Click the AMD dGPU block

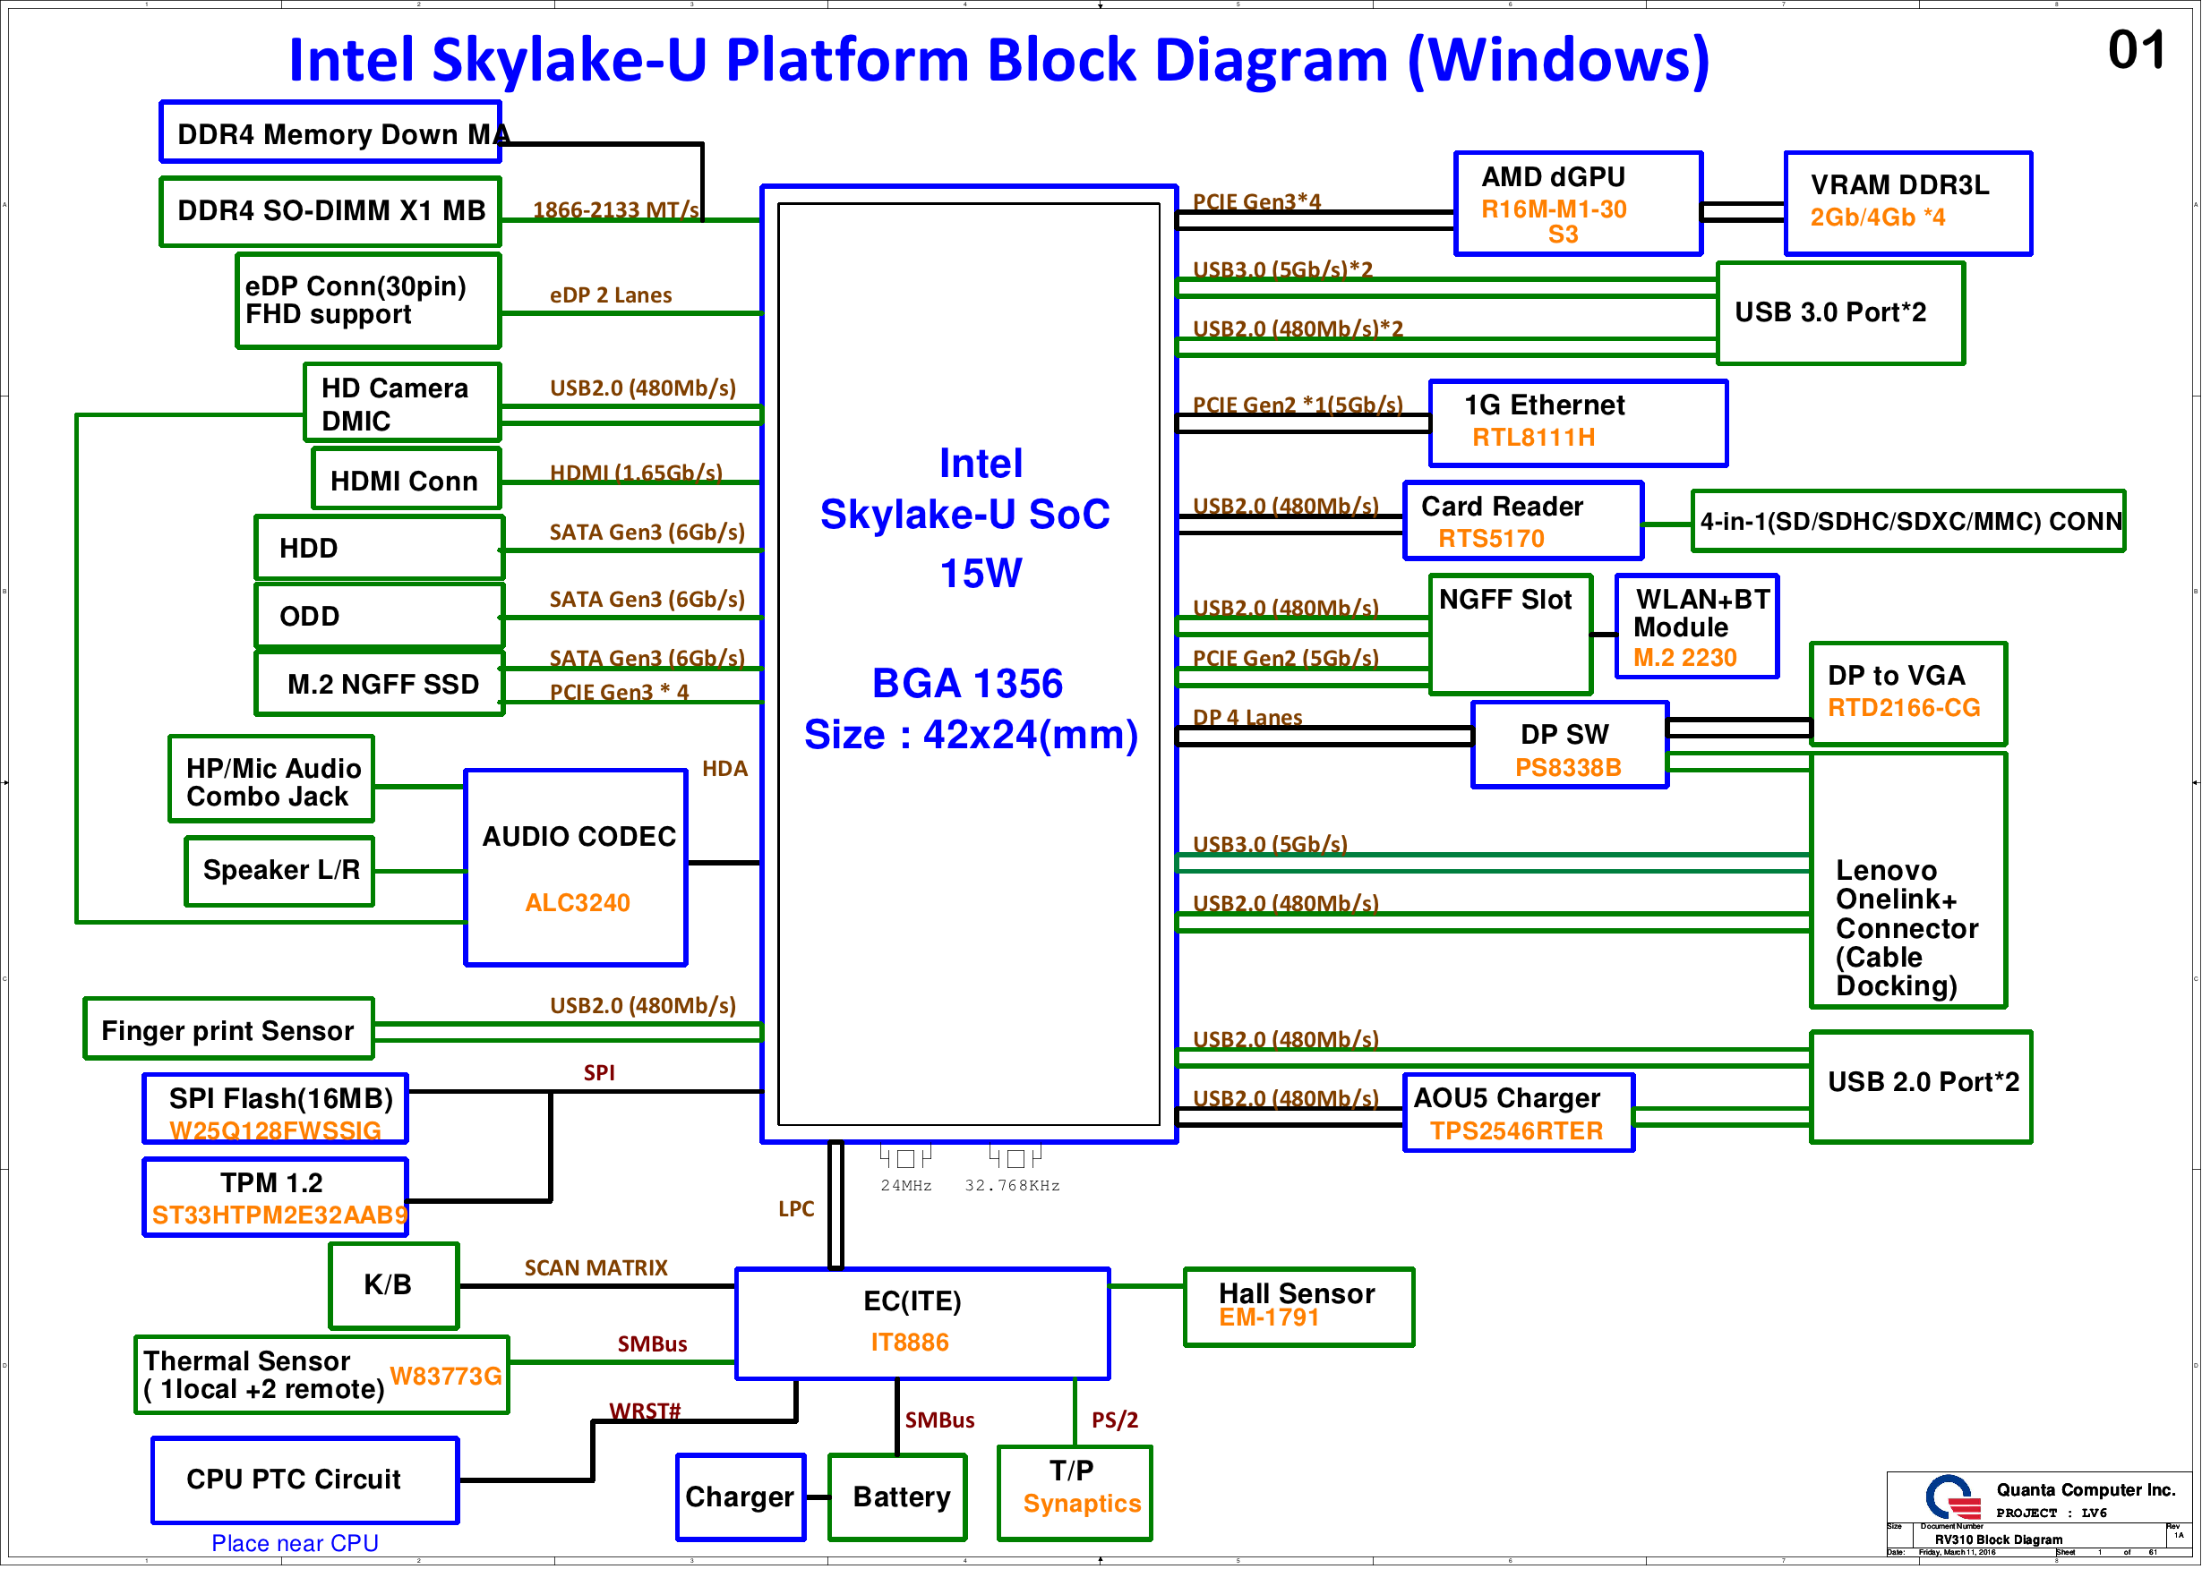pos(1579,203)
